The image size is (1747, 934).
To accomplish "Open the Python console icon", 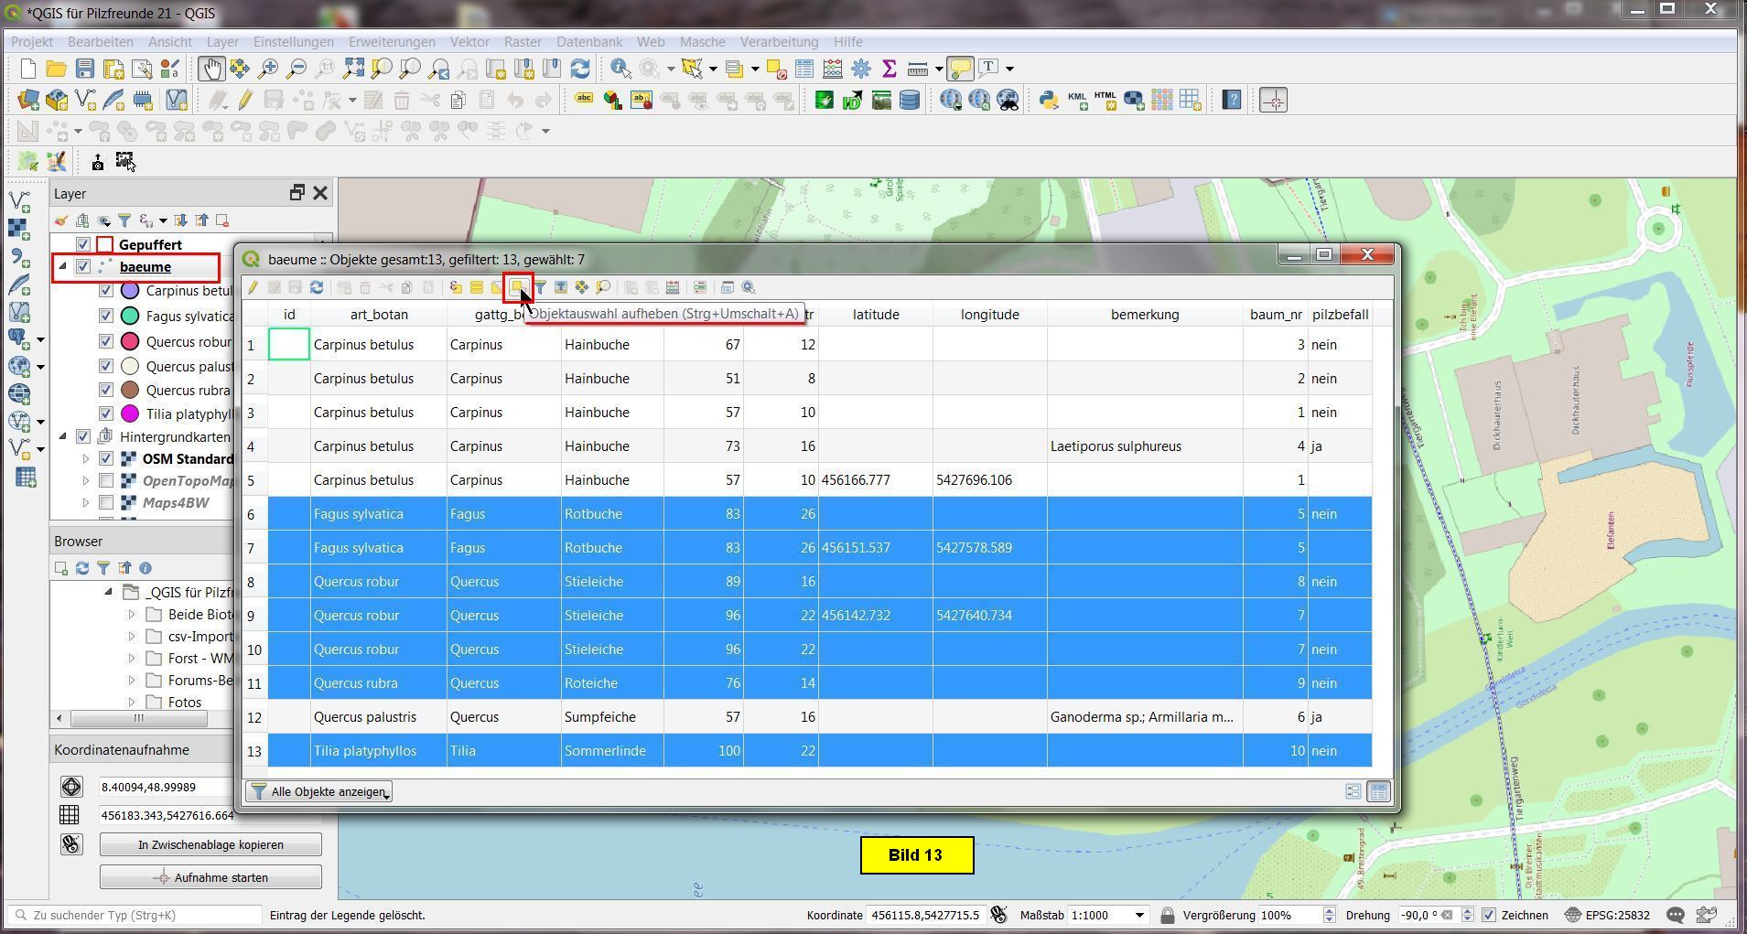I will click(x=1049, y=100).
